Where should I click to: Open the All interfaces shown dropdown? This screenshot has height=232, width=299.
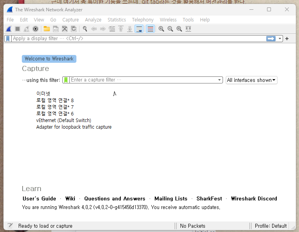point(251,80)
